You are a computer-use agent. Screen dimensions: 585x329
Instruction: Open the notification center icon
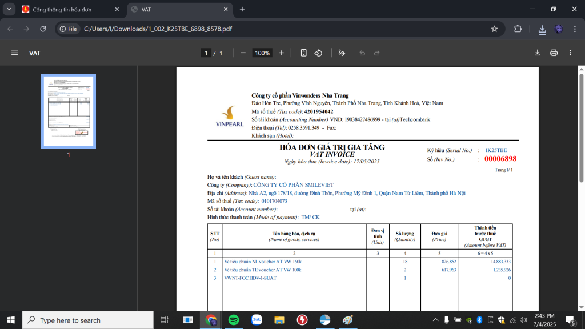(571, 320)
